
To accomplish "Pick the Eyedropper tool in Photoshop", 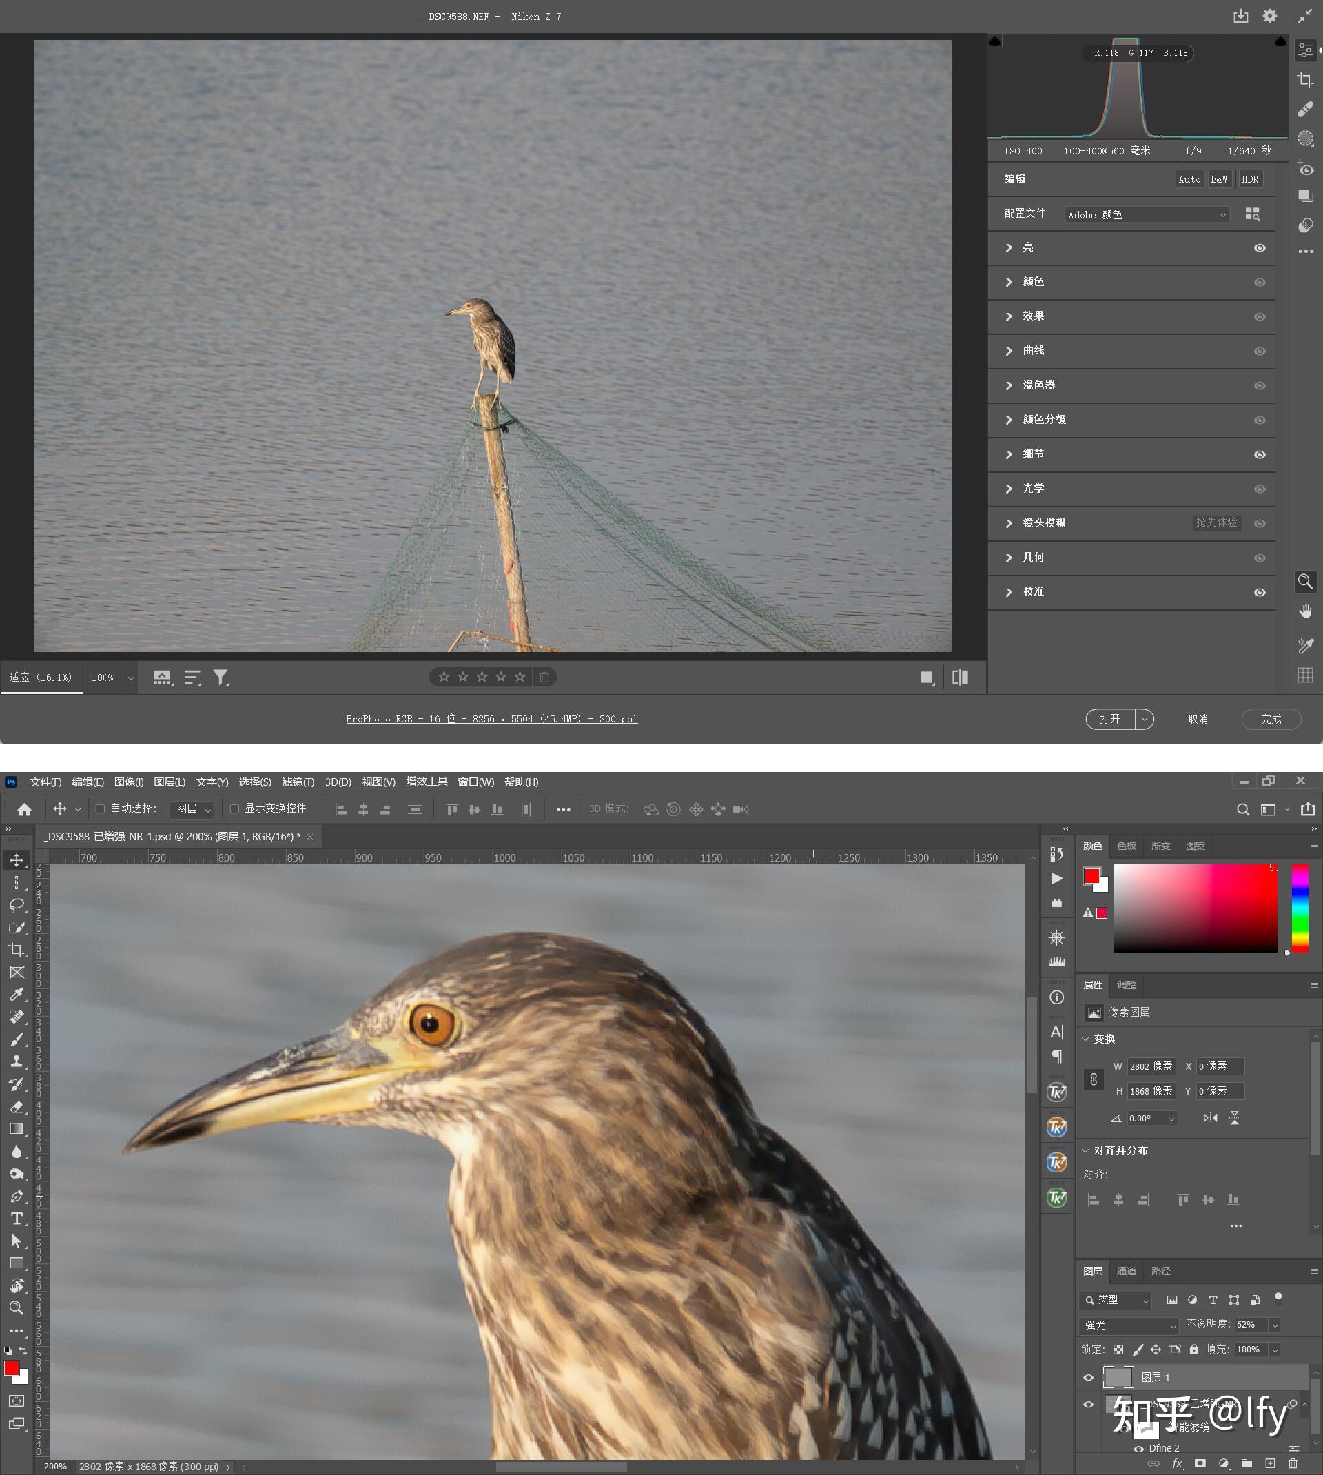I will pyautogui.click(x=16, y=995).
